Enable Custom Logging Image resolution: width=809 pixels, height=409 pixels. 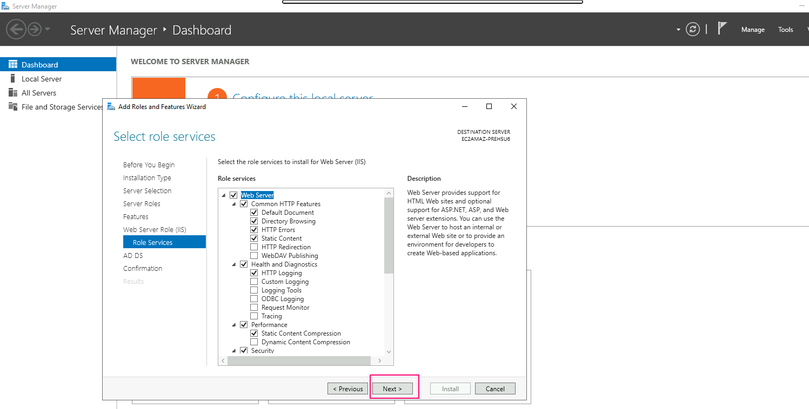pyautogui.click(x=254, y=281)
